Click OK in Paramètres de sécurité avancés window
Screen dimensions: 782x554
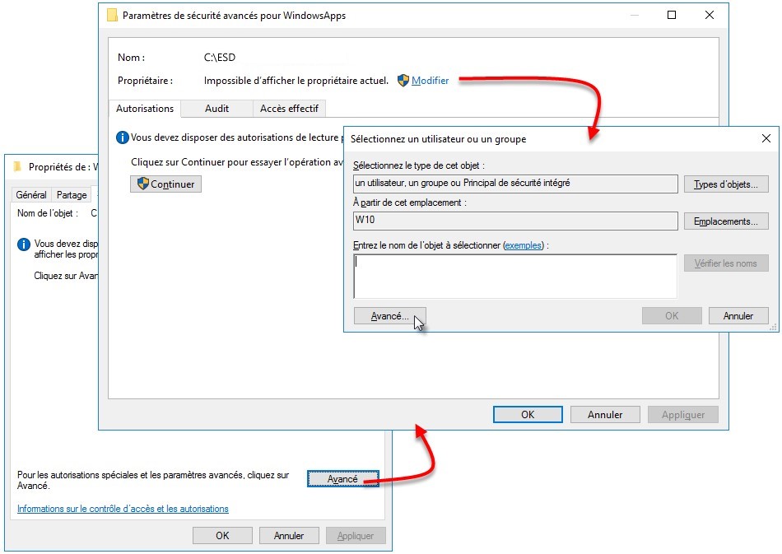pos(528,414)
